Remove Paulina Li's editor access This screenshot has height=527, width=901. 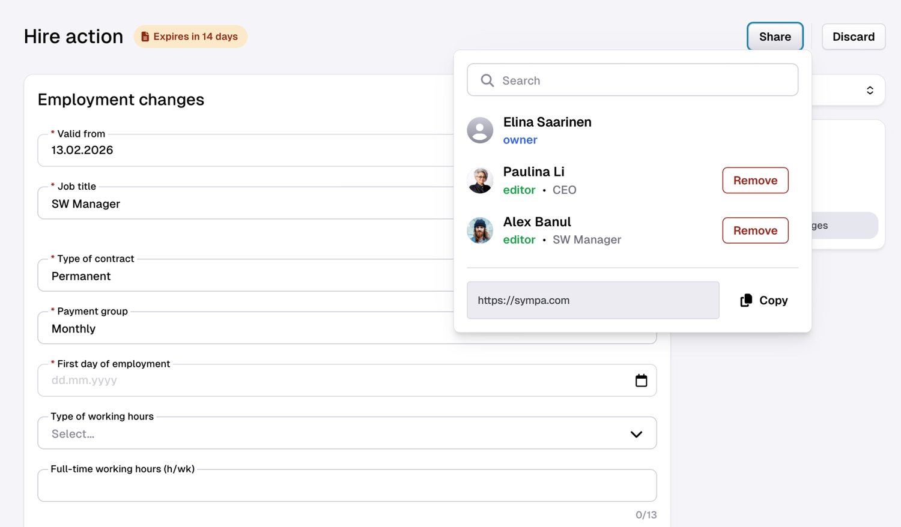pyautogui.click(x=755, y=180)
